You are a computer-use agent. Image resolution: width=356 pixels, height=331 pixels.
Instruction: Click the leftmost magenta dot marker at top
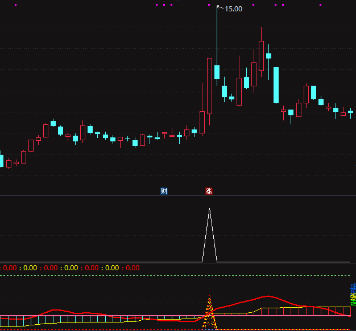(x=16, y=5)
